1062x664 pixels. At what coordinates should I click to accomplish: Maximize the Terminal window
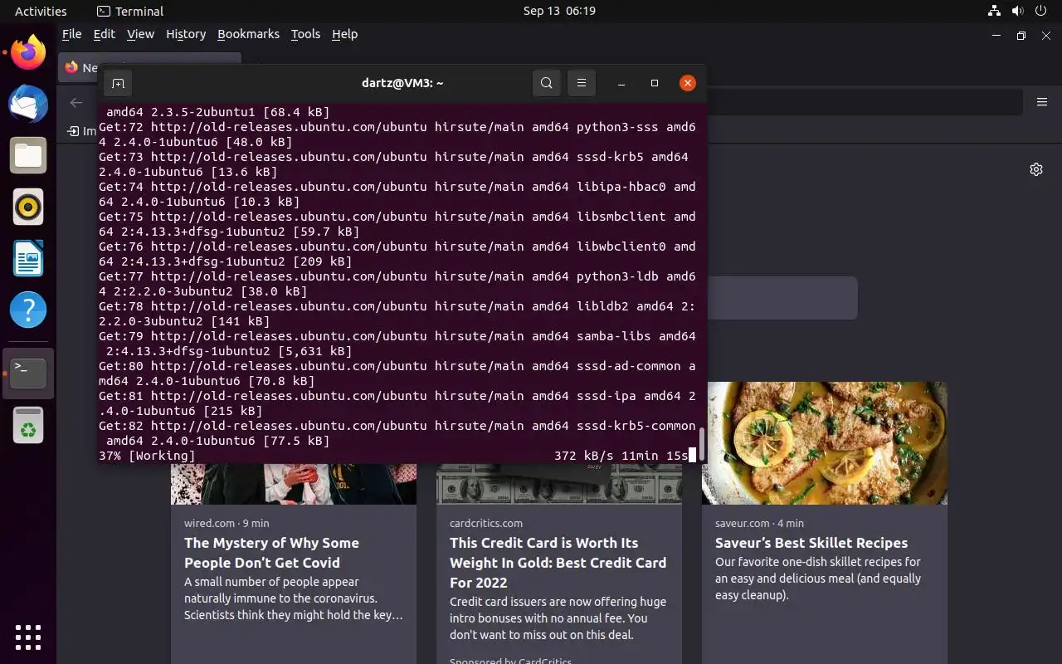655,83
